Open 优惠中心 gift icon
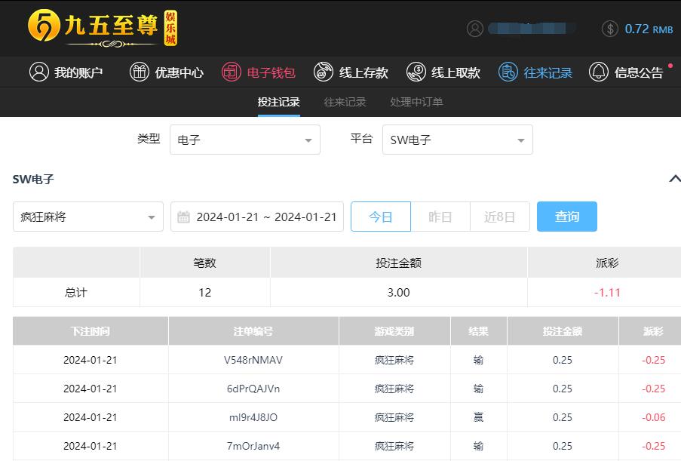Viewport: 681px width, 461px height. coord(140,72)
